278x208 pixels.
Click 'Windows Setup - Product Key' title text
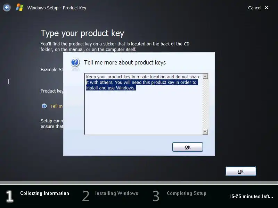point(57,8)
